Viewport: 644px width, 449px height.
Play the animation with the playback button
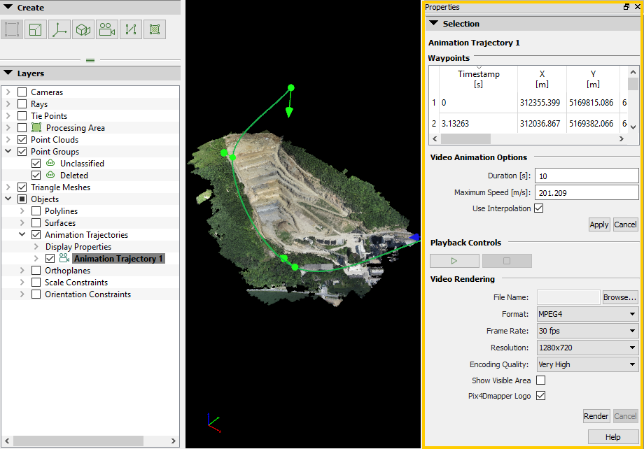454,261
